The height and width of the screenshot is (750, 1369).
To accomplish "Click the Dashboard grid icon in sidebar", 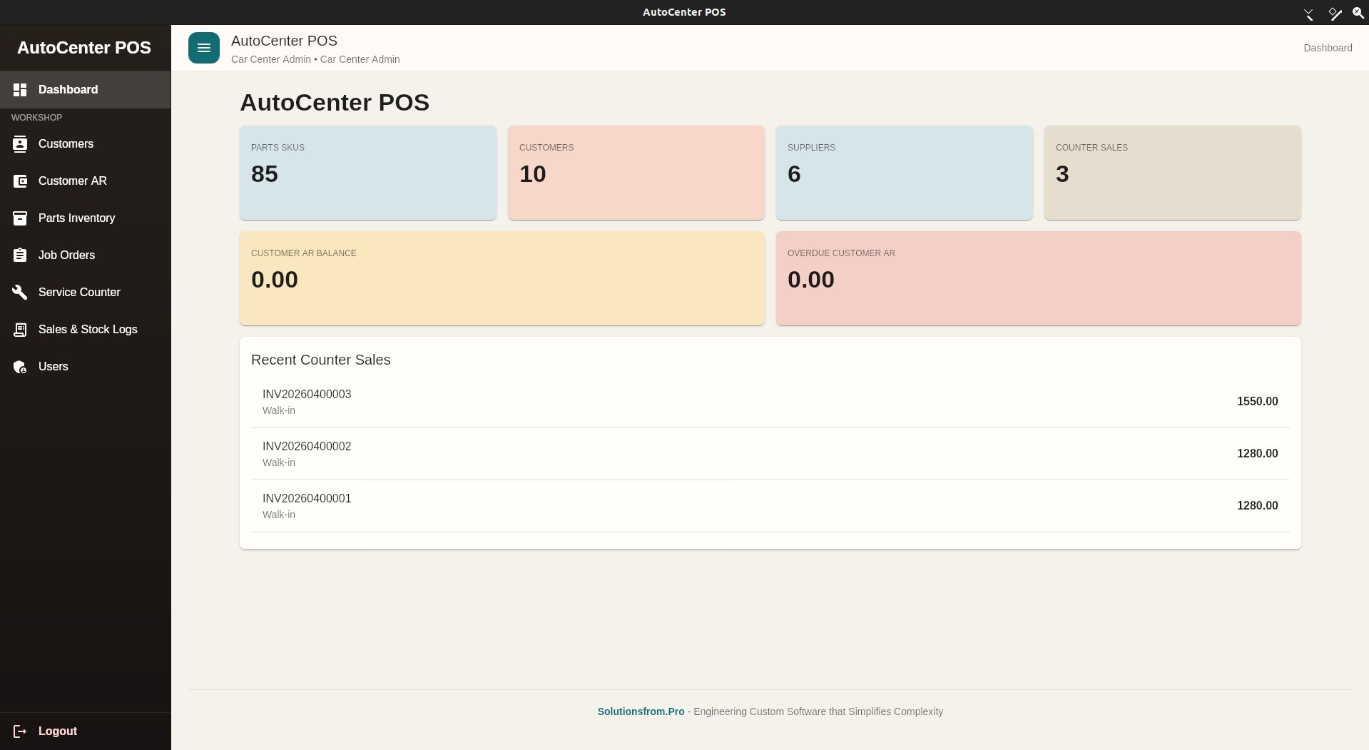I will [x=20, y=90].
